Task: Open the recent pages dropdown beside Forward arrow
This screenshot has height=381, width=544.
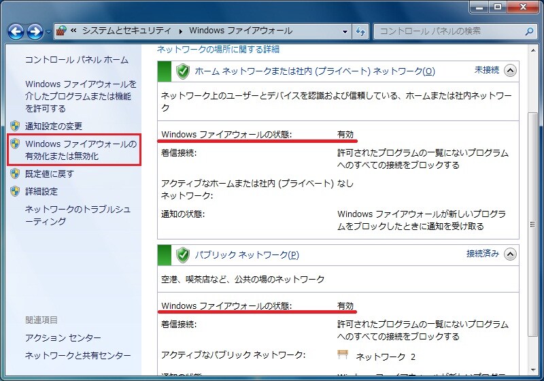Action: click(48, 32)
